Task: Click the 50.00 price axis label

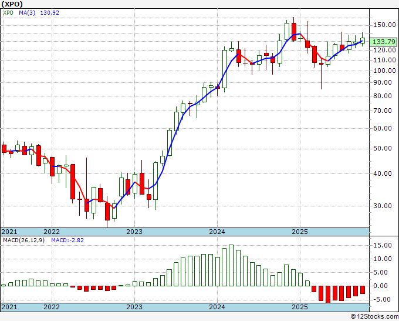Action: pos(383,148)
